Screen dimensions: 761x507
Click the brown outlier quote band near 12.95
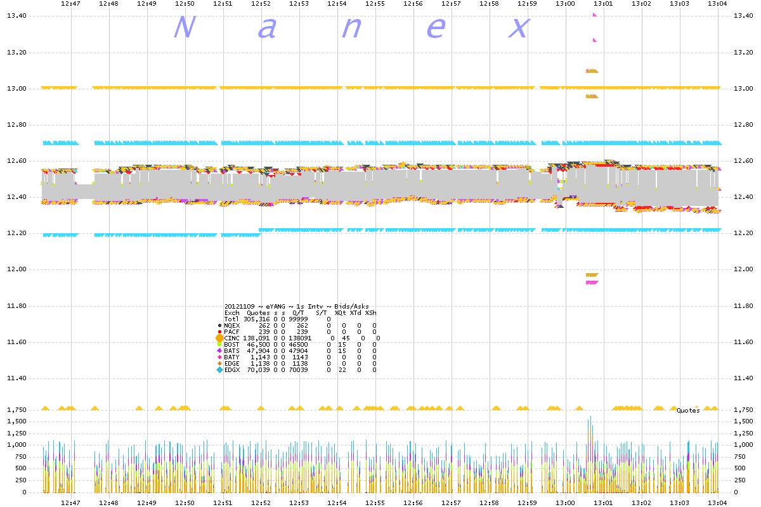tap(592, 96)
